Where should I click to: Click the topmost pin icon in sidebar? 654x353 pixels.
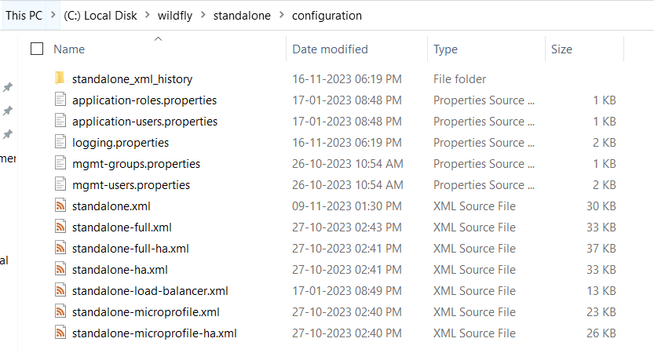point(8,87)
